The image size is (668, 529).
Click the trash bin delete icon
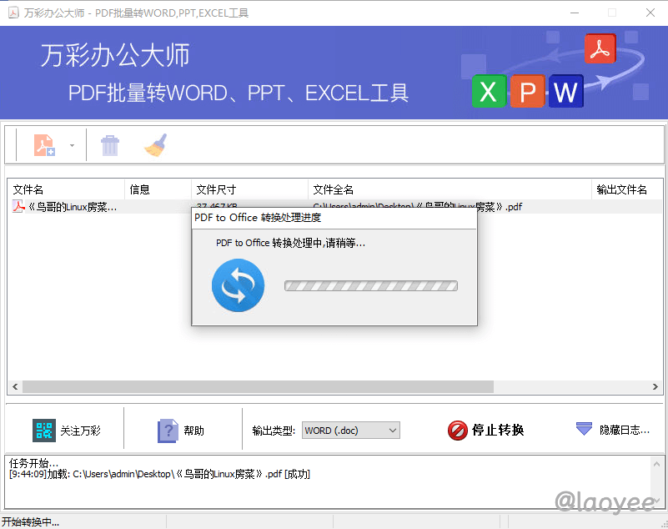pyautogui.click(x=110, y=146)
